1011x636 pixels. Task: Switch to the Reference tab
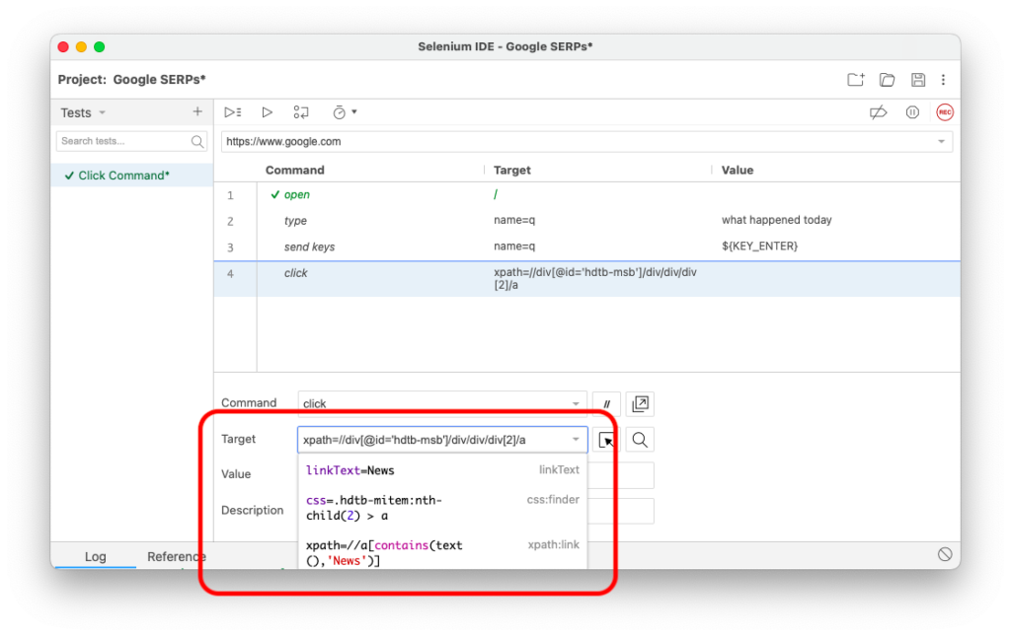pos(176,556)
